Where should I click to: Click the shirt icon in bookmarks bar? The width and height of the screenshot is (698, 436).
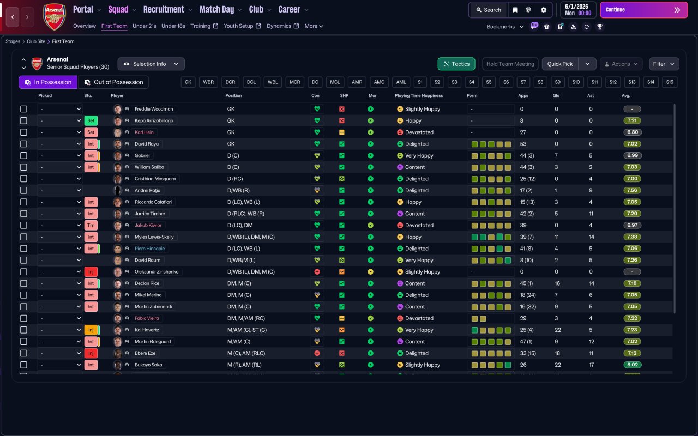click(x=547, y=27)
